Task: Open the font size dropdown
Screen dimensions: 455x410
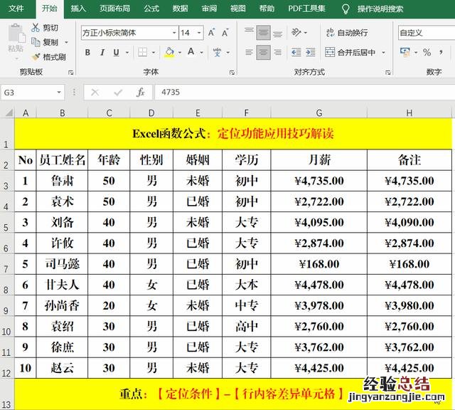Action: coord(200,33)
